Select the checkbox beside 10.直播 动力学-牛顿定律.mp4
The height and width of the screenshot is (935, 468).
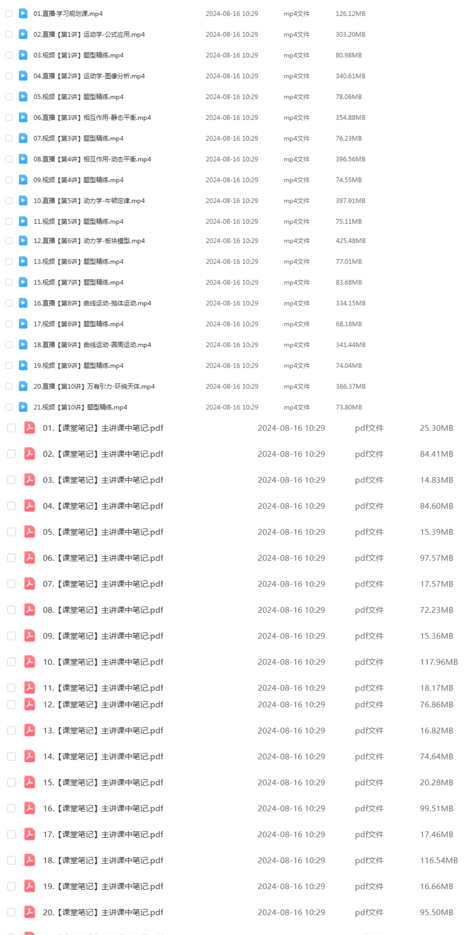pyautogui.click(x=9, y=200)
